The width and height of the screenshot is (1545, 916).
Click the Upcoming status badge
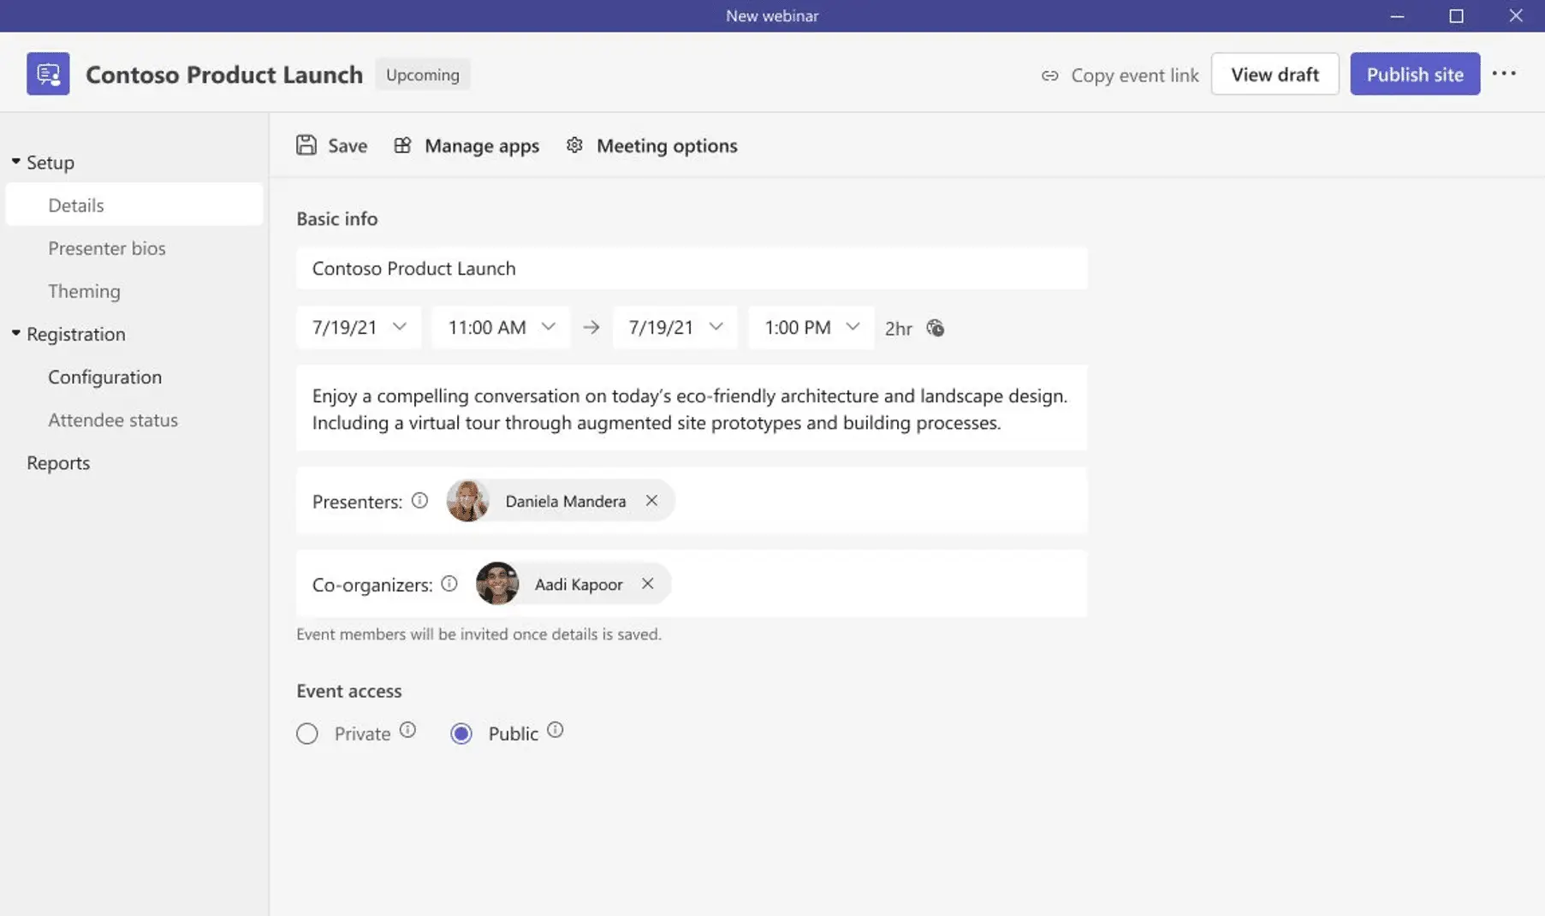pyautogui.click(x=423, y=74)
